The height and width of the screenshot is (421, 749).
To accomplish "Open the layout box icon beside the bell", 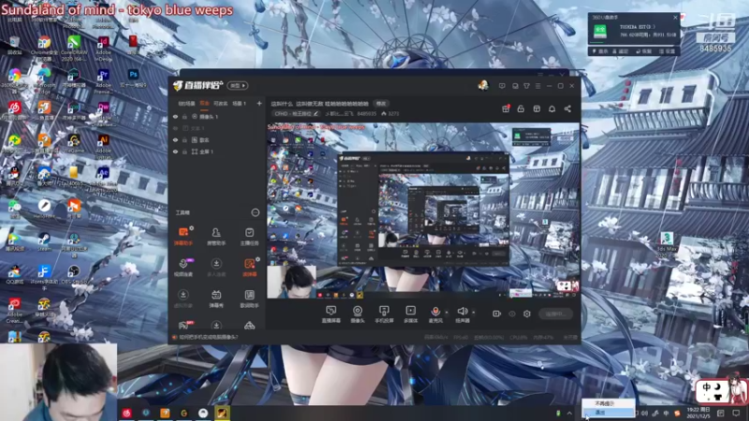I will (536, 109).
